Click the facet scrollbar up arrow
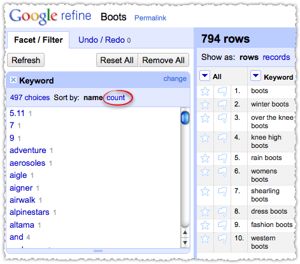 click(185, 233)
